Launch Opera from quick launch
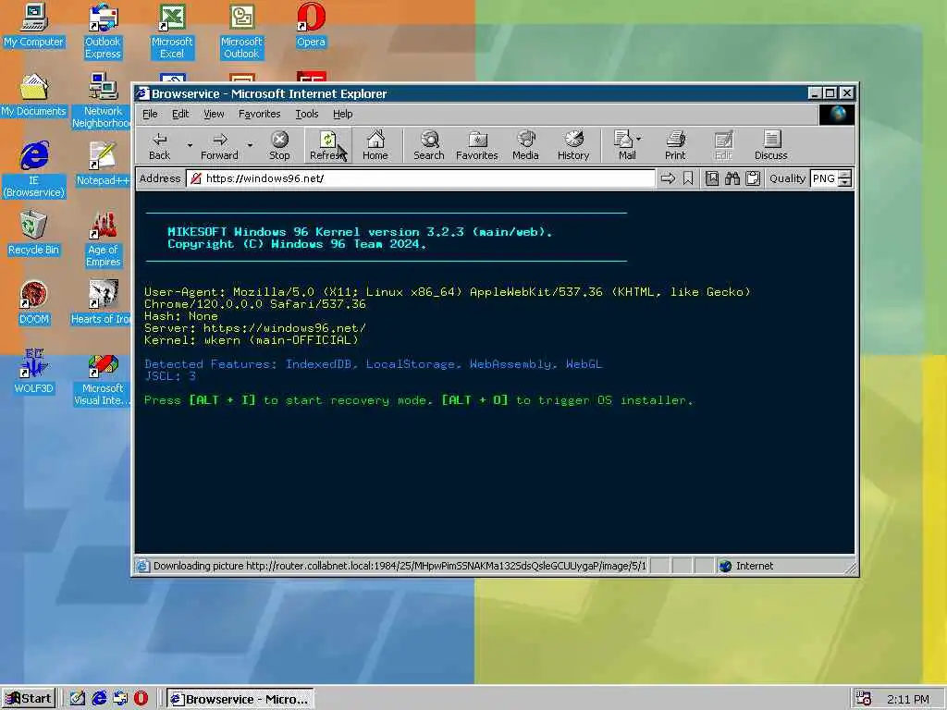The height and width of the screenshot is (710, 947). click(141, 699)
